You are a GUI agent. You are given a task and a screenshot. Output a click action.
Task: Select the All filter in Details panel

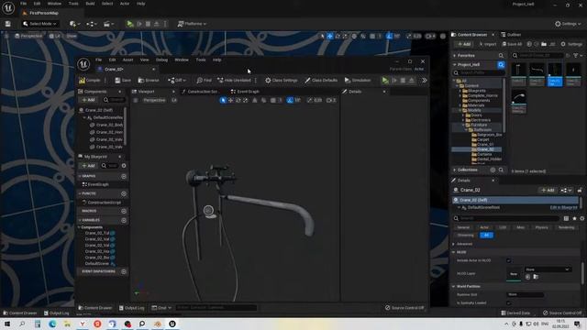coord(486,236)
